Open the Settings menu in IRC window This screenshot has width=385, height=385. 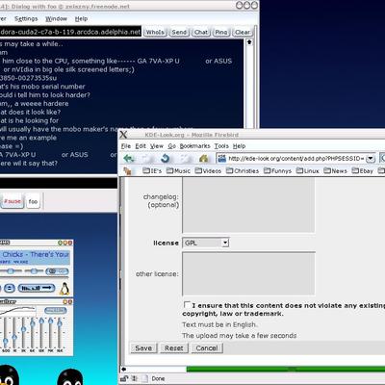pos(26,18)
